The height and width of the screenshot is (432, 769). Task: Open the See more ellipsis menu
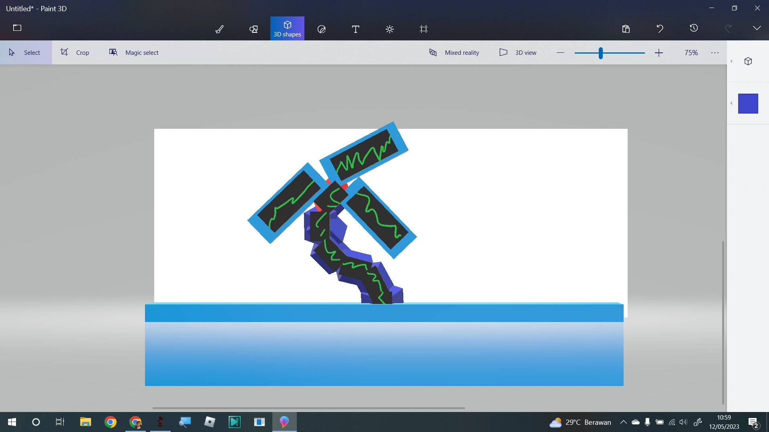tap(715, 53)
